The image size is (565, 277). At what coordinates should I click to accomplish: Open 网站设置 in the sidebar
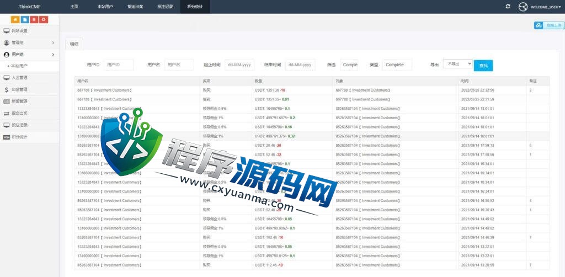click(x=30, y=30)
